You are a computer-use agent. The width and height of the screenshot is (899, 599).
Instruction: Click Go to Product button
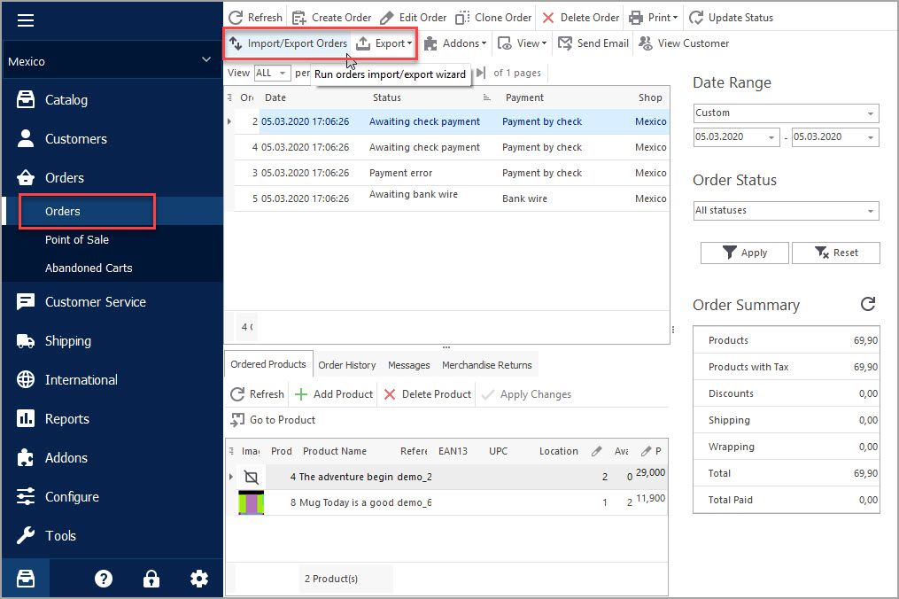click(x=273, y=420)
